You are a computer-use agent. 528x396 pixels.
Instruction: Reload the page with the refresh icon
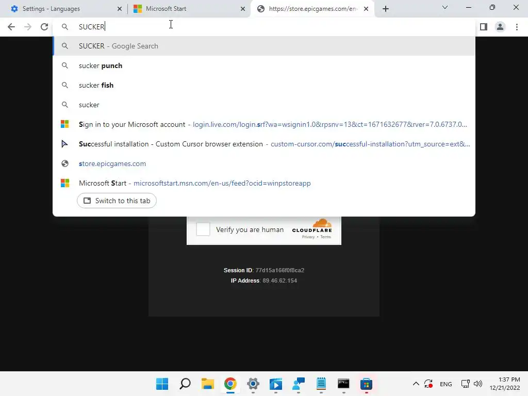tap(44, 27)
